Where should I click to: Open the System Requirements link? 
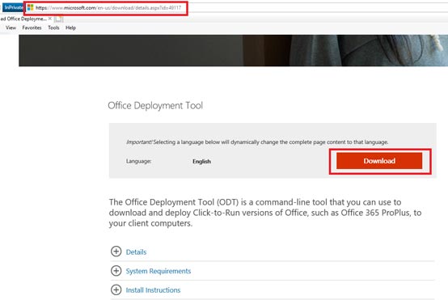click(158, 271)
